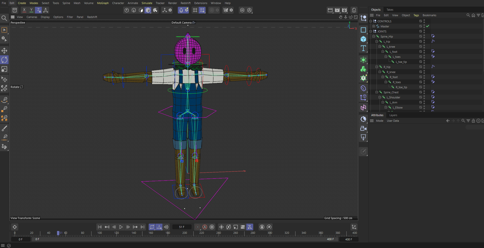The height and width of the screenshot is (248, 484).
Task: Click the Record Active Objects button
Action: click(198, 227)
